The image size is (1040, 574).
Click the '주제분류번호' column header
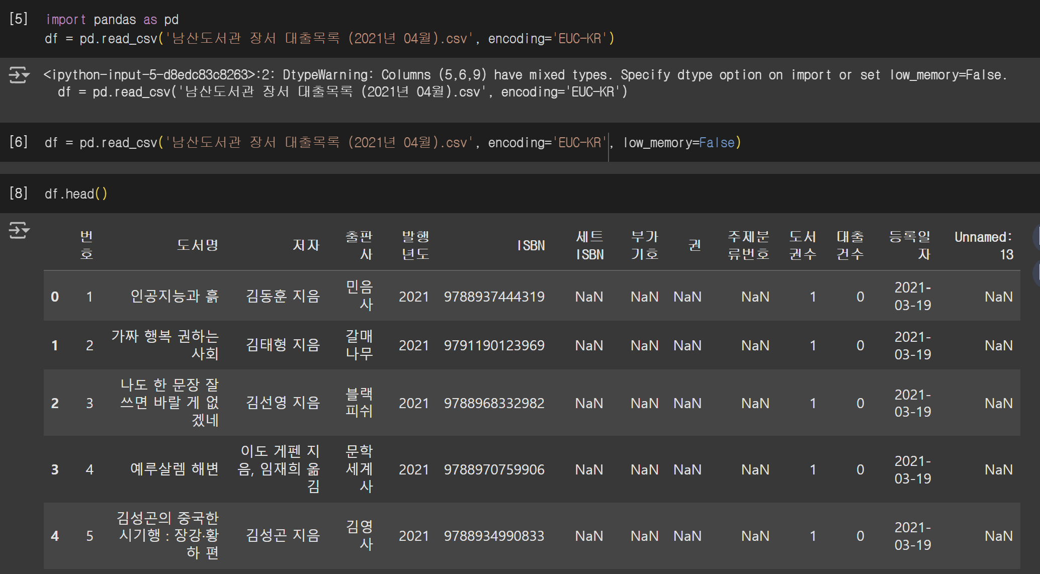click(748, 245)
